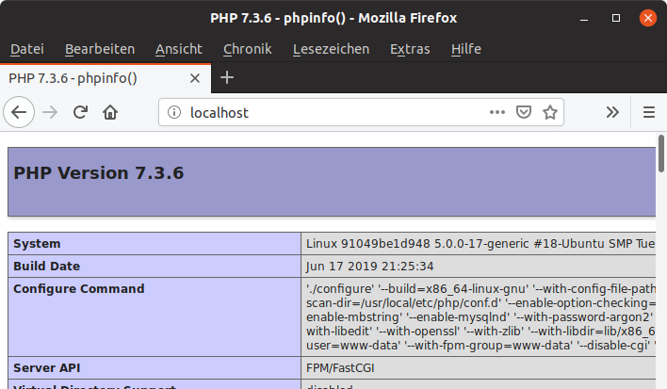This screenshot has width=667, height=389.
Task: Open the Chronik menu
Action: pos(248,49)
